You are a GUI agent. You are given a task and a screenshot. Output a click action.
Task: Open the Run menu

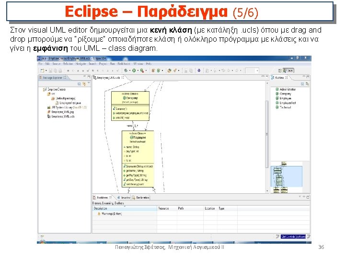coord(112,64)
